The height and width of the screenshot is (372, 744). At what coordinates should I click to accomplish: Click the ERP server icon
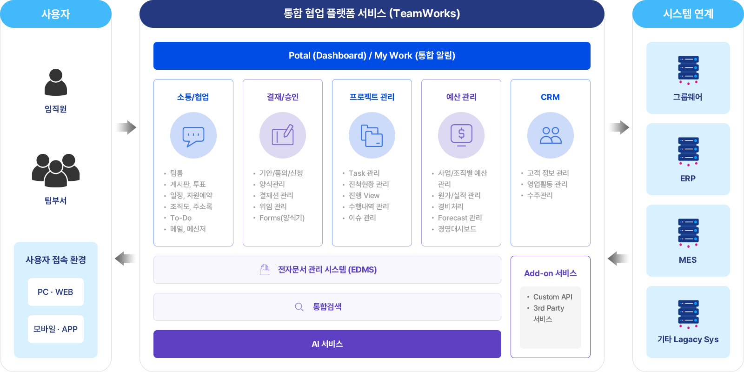(x=688, y=151)
